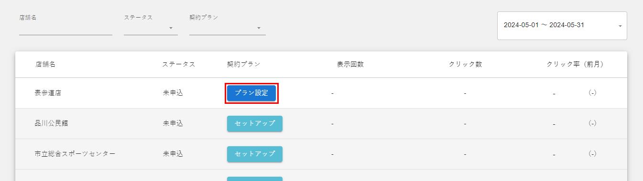Select the 市立総合スポーツセンター row name

pos(75,154)
